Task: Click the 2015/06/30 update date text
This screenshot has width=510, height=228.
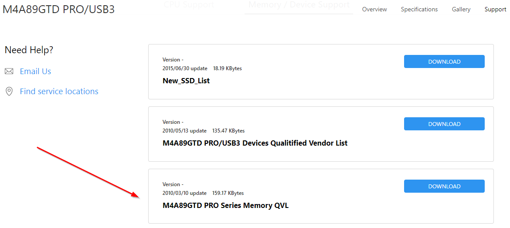Action: click(185, 68)
